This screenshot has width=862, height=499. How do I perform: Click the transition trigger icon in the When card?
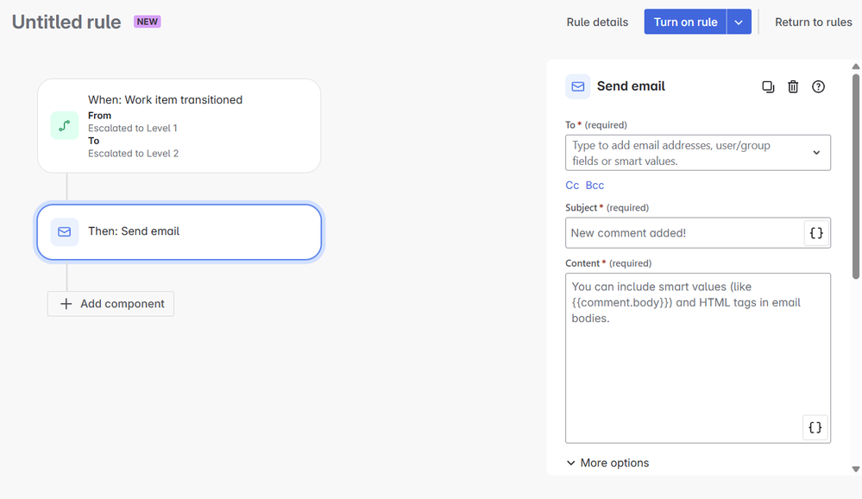click(65, 125)
